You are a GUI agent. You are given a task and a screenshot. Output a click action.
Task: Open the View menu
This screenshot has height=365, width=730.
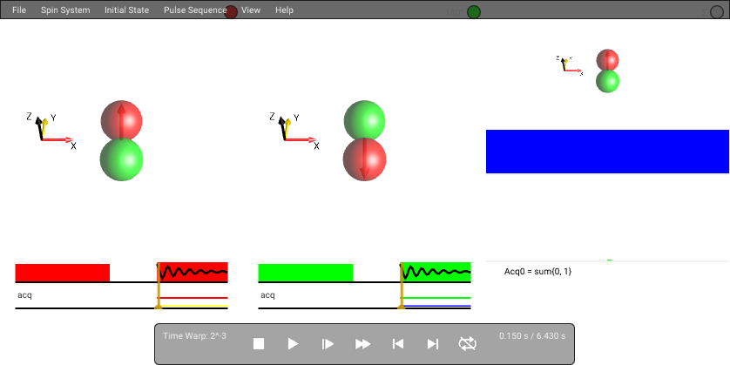[x=251, y=10]
